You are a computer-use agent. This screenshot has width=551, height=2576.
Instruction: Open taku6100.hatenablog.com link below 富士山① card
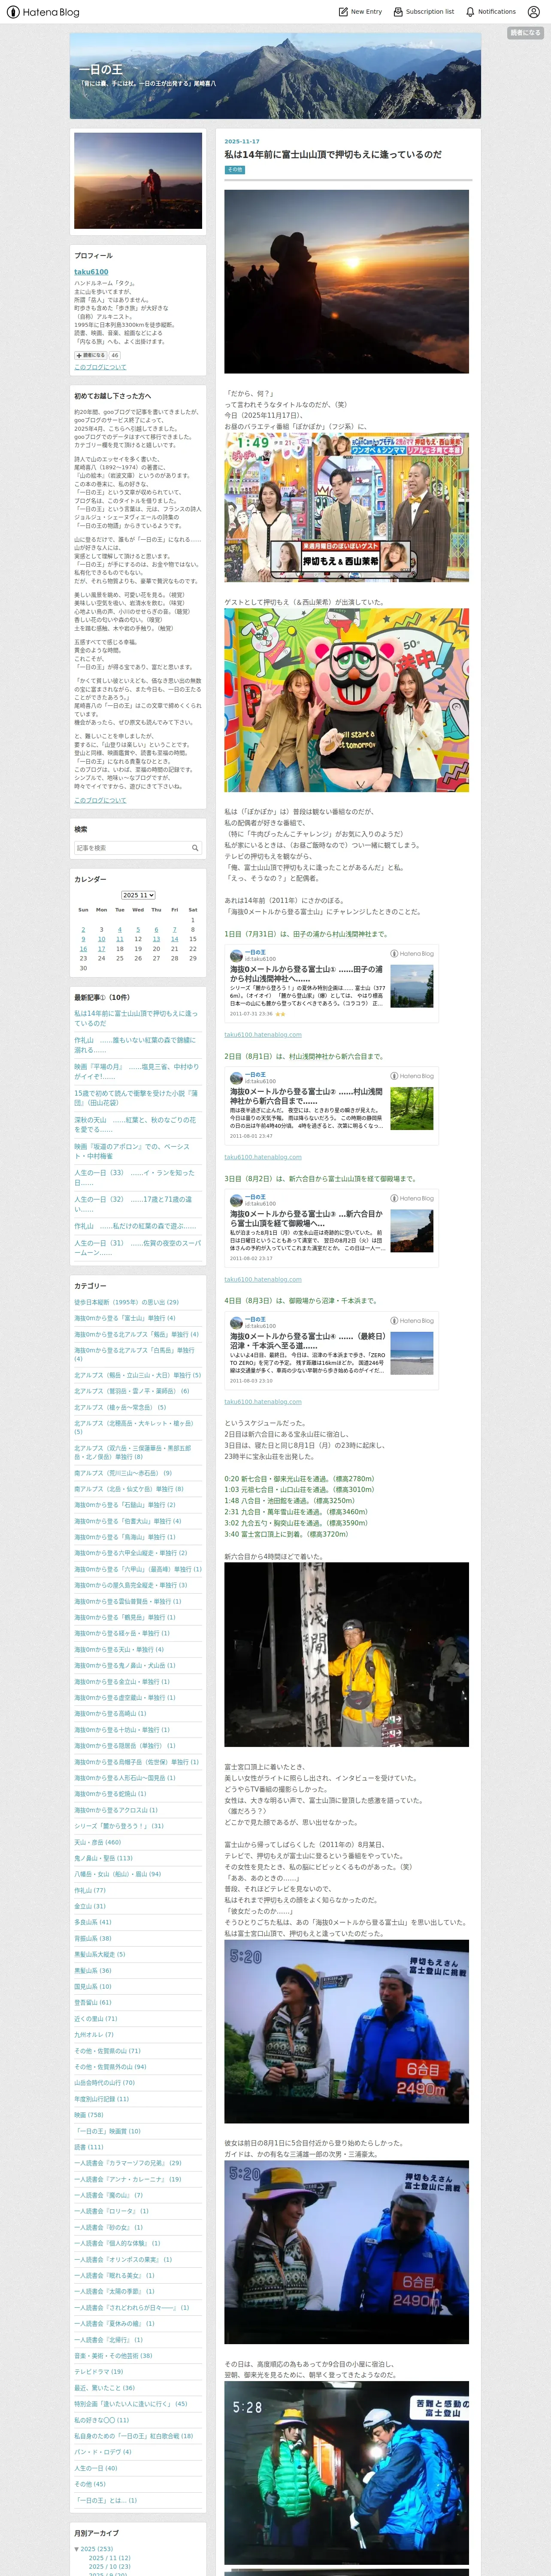tap(263, 1035)
